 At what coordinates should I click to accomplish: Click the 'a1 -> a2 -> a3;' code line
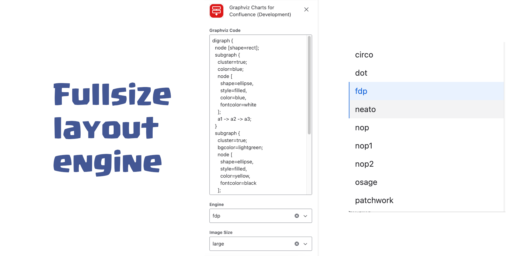click(x=234, y=119)
